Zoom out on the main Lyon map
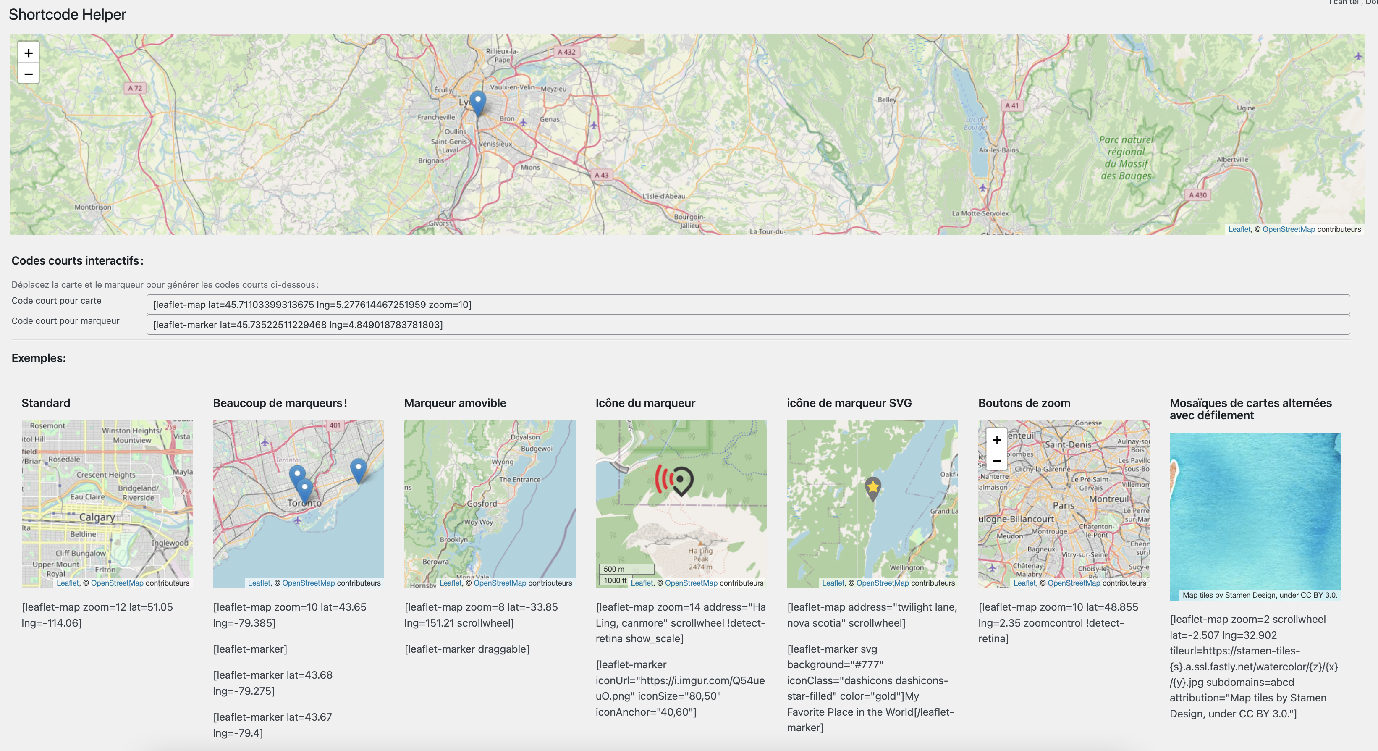 click(29, 74)
